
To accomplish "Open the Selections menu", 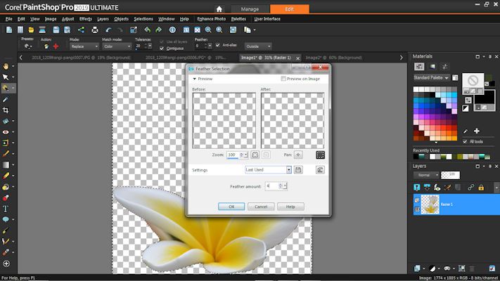I will pos(143,19).
